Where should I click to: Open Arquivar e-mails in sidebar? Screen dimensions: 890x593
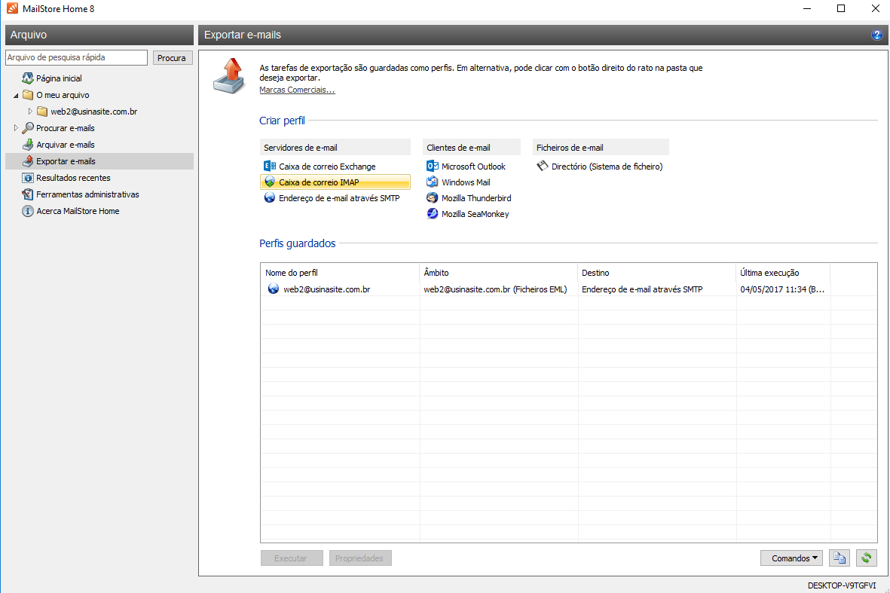tap(65, 145)
